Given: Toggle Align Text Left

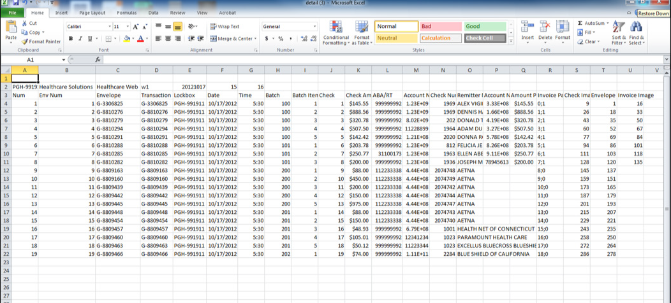Looking at the screenshot, I should click(x=158, y=38).
